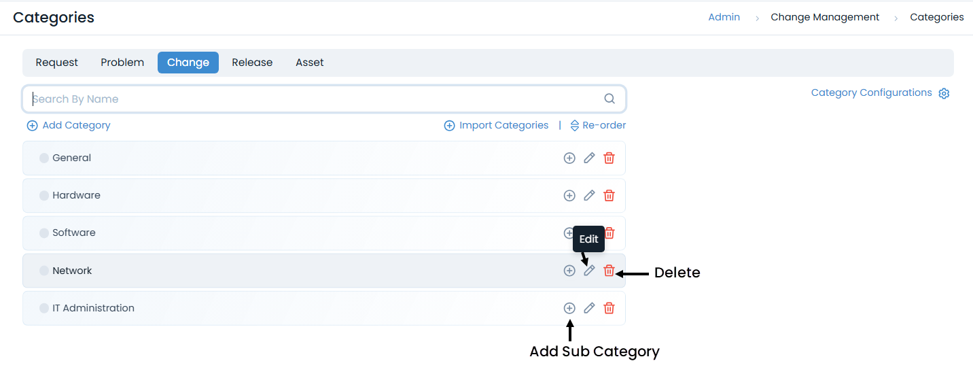Open Category Configurations gear icon

coord(944,94)
